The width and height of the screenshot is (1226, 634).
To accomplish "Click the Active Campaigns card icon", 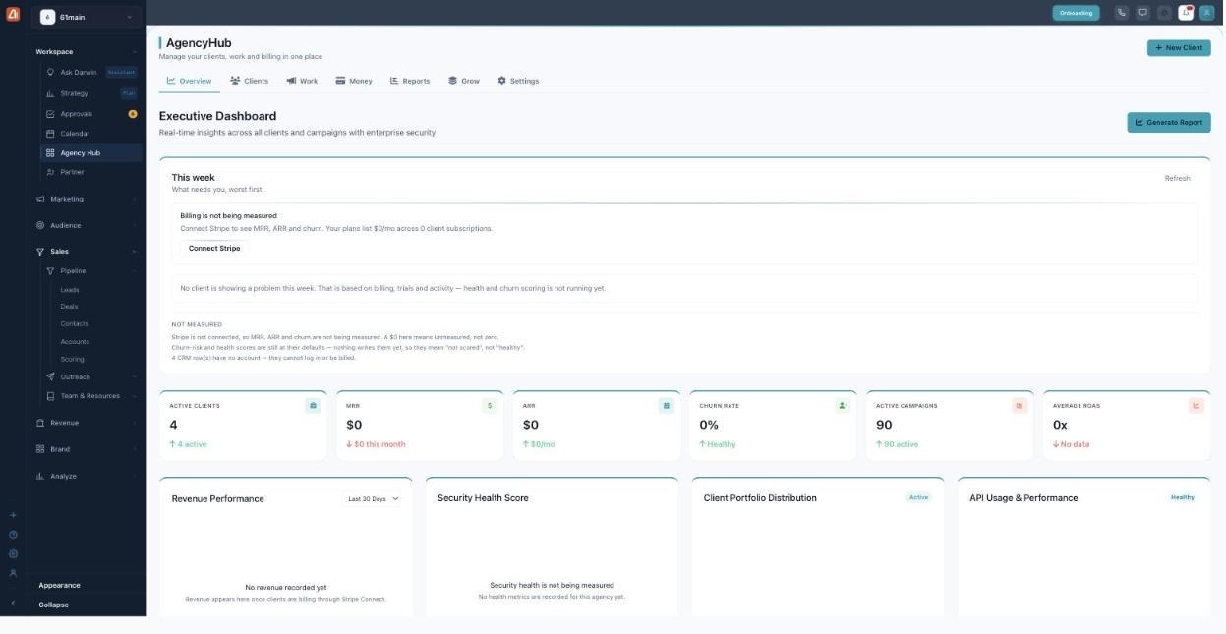I will (x=1020, y=405).
